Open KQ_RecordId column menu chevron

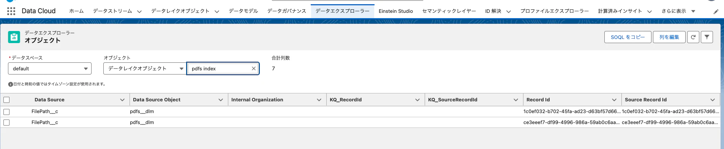coord(417,100)
